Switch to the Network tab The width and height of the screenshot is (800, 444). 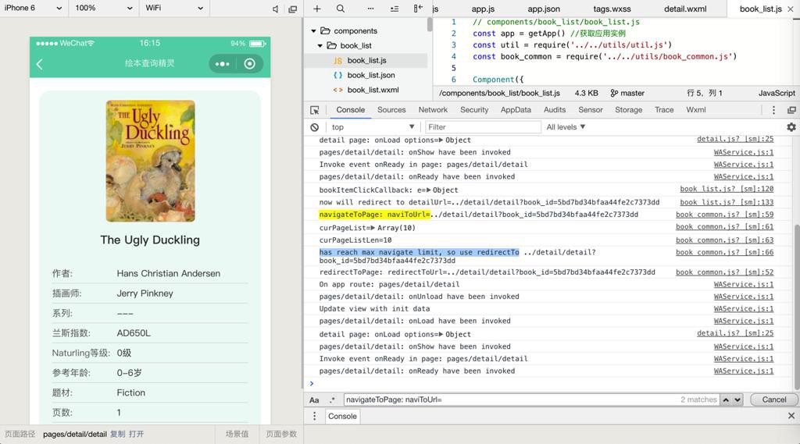[433, 110]
